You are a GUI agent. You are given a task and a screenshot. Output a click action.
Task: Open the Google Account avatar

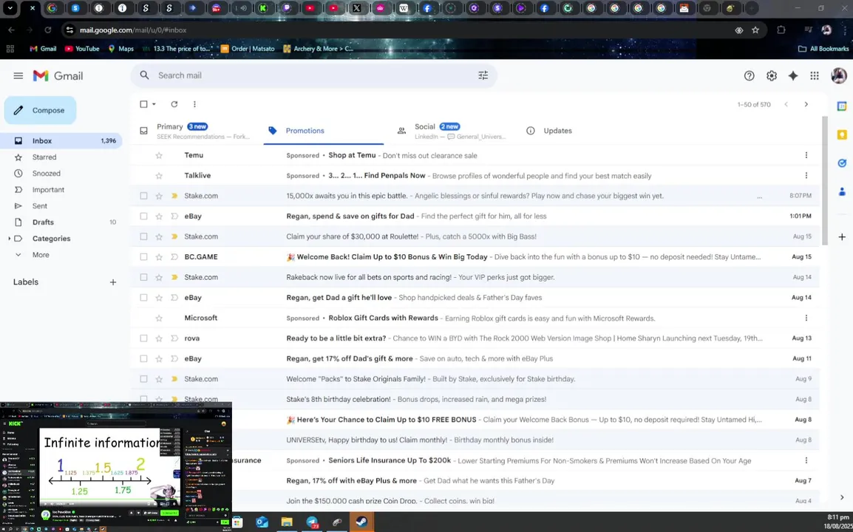coord(839,75)
